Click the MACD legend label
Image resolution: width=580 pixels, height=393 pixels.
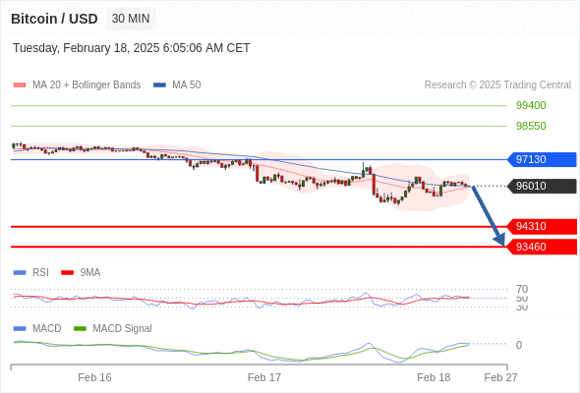click(x=47, y=329)
